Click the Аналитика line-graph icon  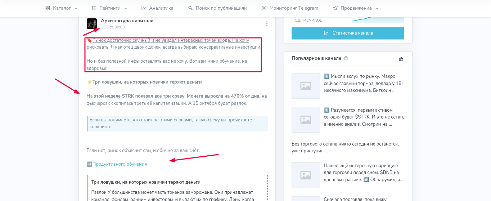144,8
